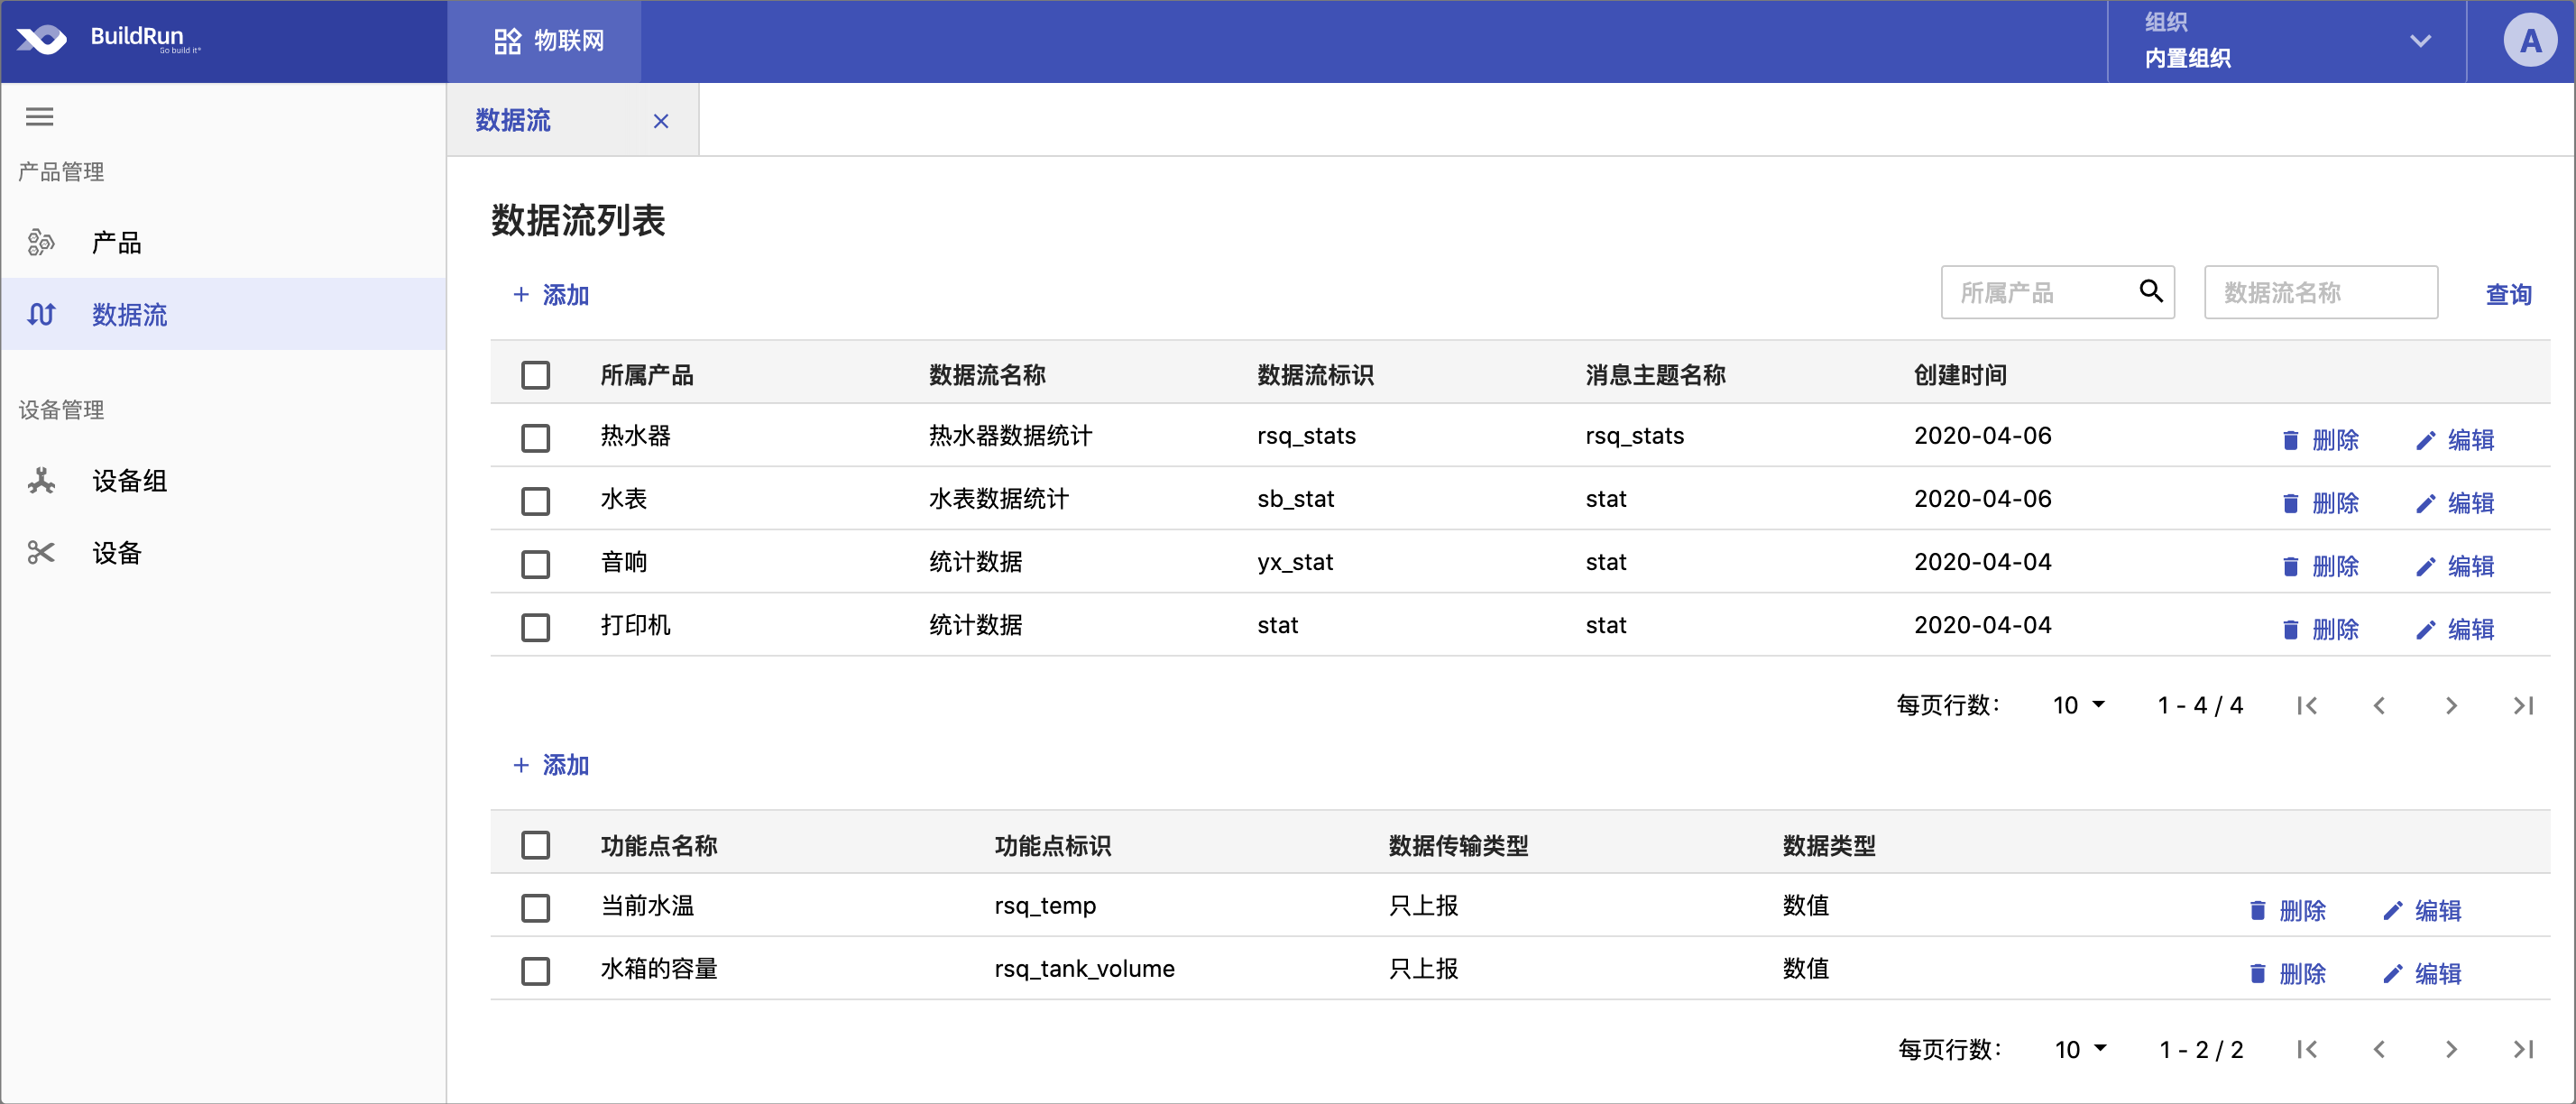
Task: Go to last page of data stream table
Action: coord(2522,706)
